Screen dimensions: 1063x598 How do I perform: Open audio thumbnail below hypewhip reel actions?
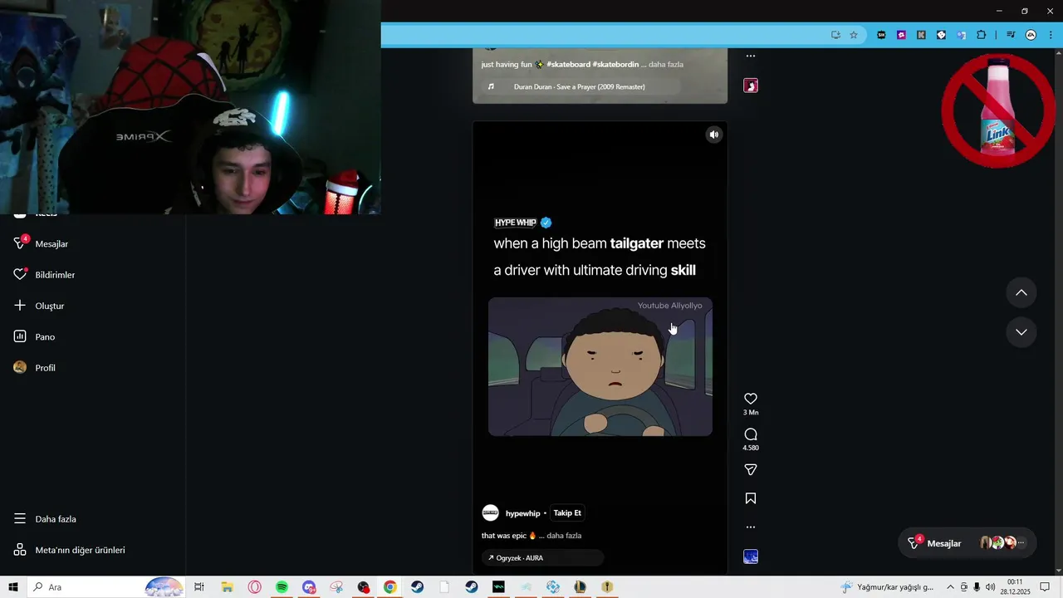751,556
